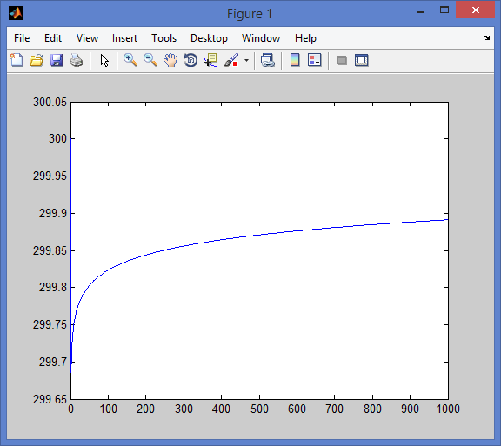Select the Brush data tool
501x446 pixels.
(231, 60)
